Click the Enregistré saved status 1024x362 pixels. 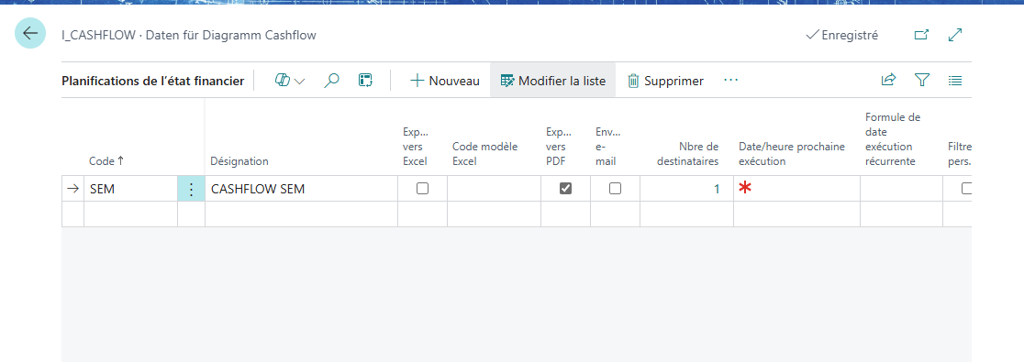pyautogui.click(x=842, y=35)
